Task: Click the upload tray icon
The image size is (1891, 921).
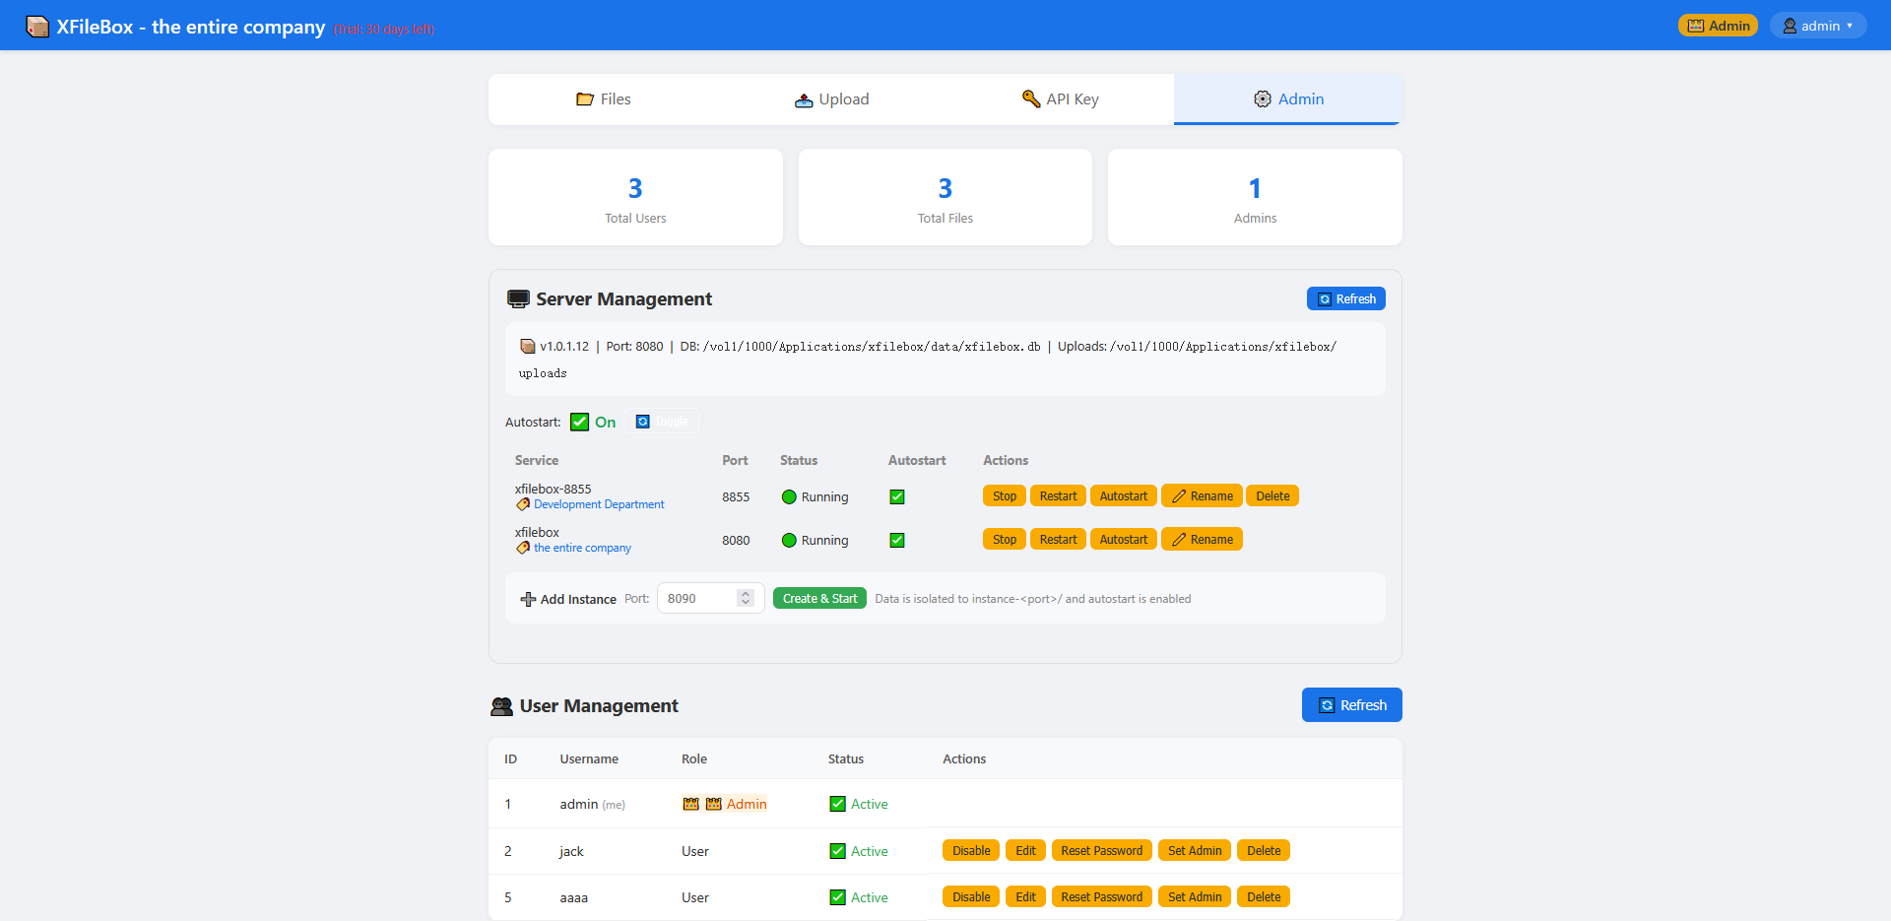Action: point(804,99)
